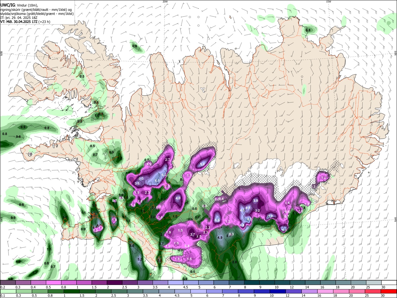Click the "UWC/IG" title text
Screen dimensions: 397x298
7,5
